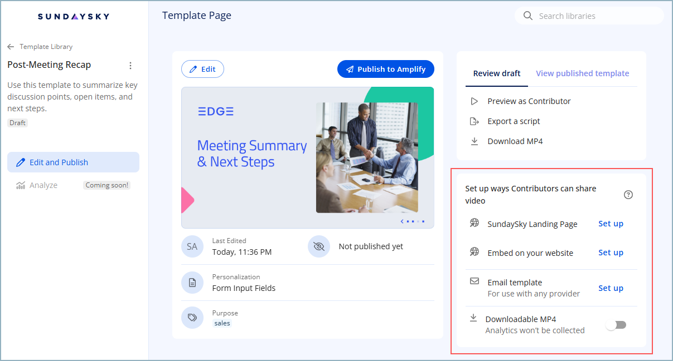673x361 pixels.
Task: Switch to View published template tab
Action: (582, 73)
